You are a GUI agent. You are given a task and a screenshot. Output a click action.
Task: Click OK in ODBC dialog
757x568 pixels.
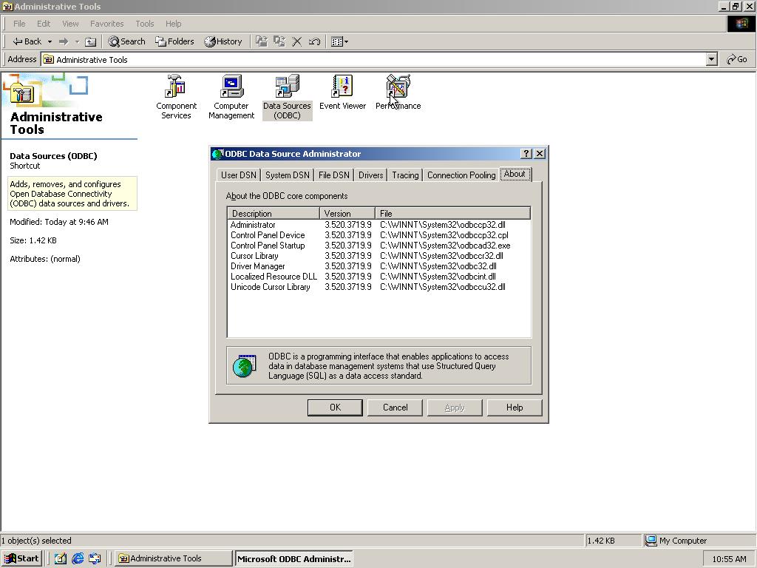click(335, 408)
